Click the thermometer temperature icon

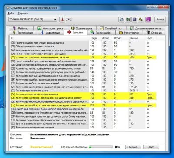pyautogui.click(x=62, y=20)
